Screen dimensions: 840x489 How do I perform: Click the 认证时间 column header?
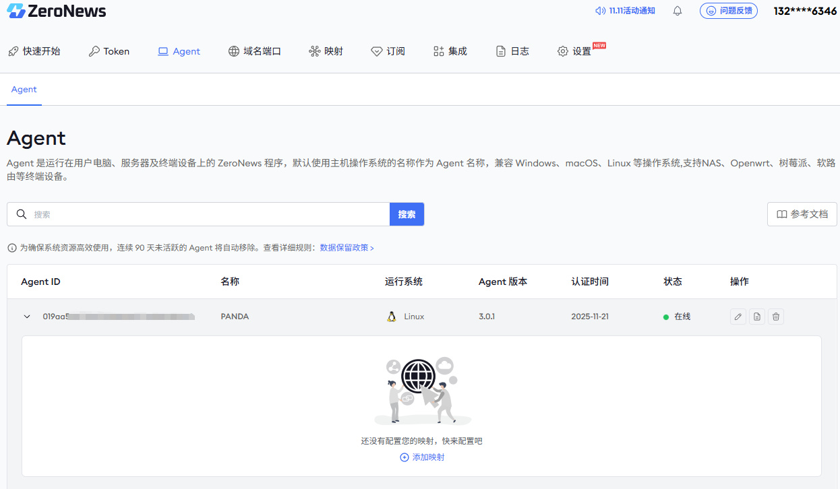click(590, 282)
